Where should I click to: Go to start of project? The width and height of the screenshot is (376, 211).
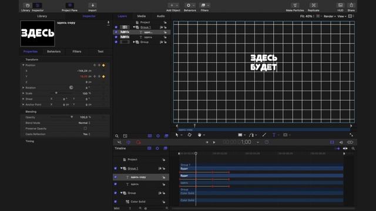click(x=207, y=142)
